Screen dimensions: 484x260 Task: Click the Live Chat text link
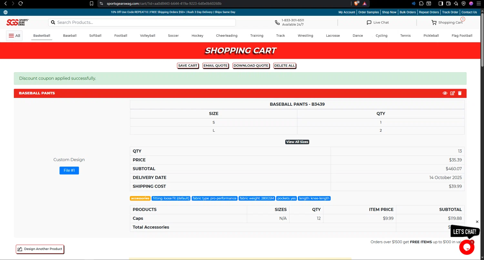tap(381, 23)
